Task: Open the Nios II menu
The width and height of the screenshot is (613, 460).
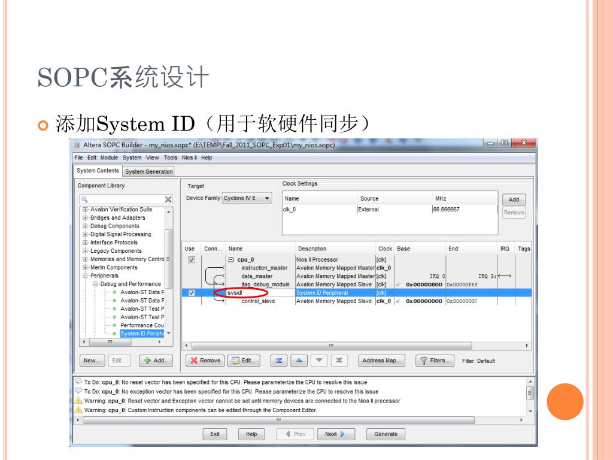Action: pos(189,158)
